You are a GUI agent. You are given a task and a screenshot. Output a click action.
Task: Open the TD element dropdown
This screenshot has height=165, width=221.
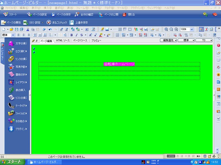(x=204, y=40)
